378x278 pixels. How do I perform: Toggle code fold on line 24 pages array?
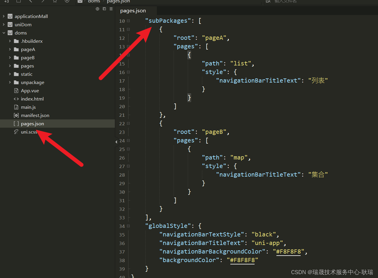(128, 141)
